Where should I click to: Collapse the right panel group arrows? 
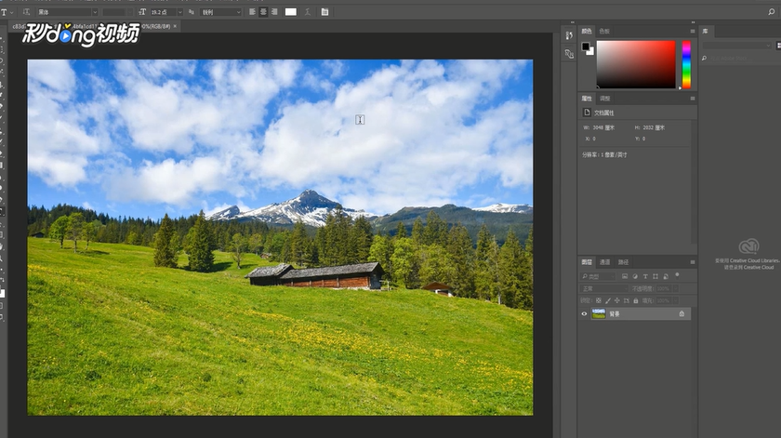(693, 22)
